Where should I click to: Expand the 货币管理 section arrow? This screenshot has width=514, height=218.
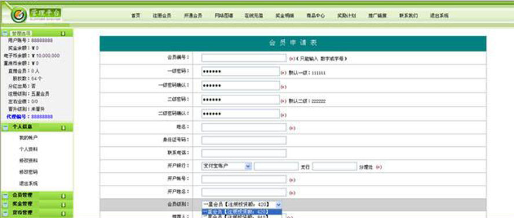pos(63,213)
